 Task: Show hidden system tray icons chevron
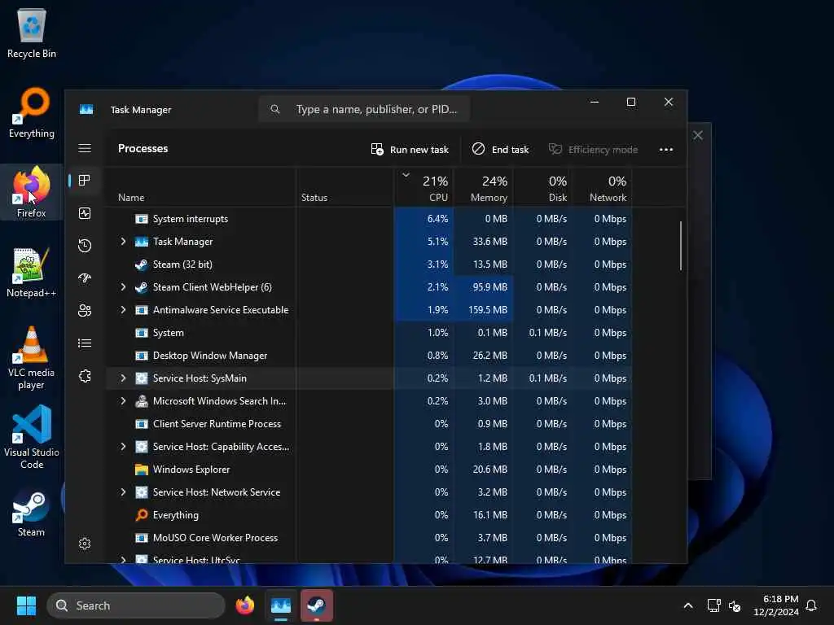point(687,605)
